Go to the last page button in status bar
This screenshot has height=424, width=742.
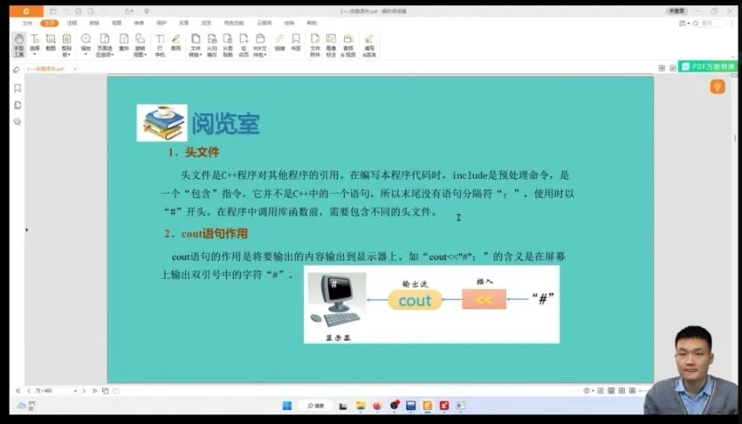pos(94,391)
